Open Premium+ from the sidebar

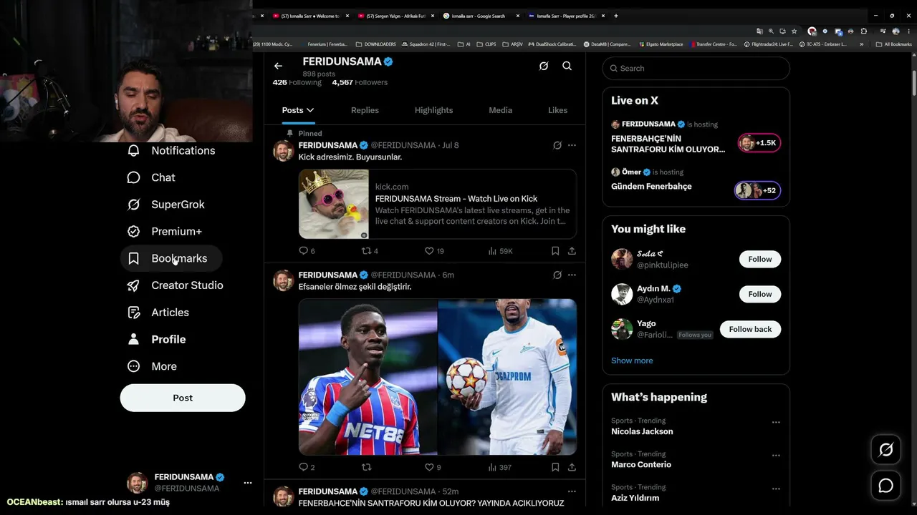coord(165,232)
